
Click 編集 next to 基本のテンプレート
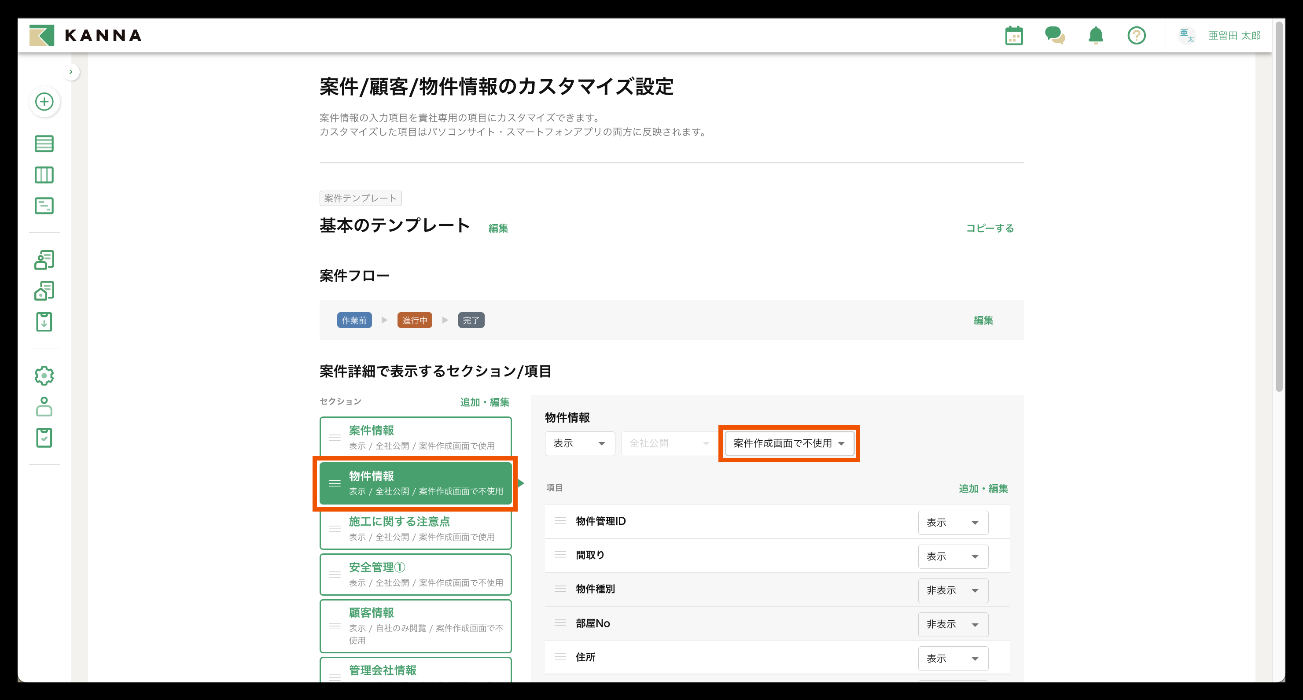tap(498, 228)
